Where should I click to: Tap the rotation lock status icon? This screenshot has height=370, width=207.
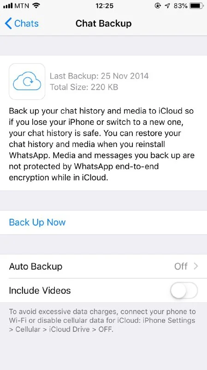[158, 6]
